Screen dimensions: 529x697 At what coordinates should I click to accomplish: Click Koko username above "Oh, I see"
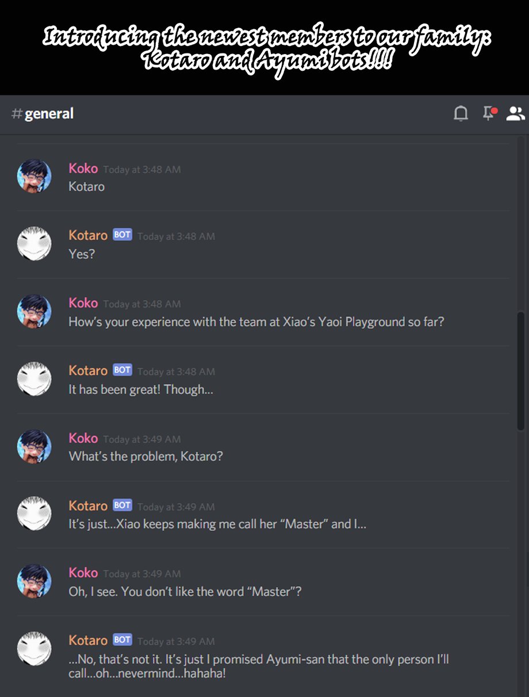[x=83, y=573]
